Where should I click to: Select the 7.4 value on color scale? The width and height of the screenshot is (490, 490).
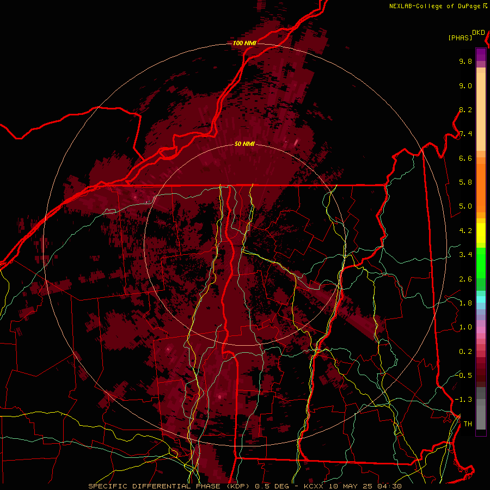[465, 134]
